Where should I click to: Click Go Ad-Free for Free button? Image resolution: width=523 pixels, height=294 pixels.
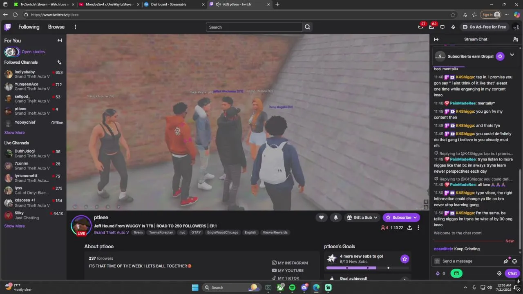[484, 27]
